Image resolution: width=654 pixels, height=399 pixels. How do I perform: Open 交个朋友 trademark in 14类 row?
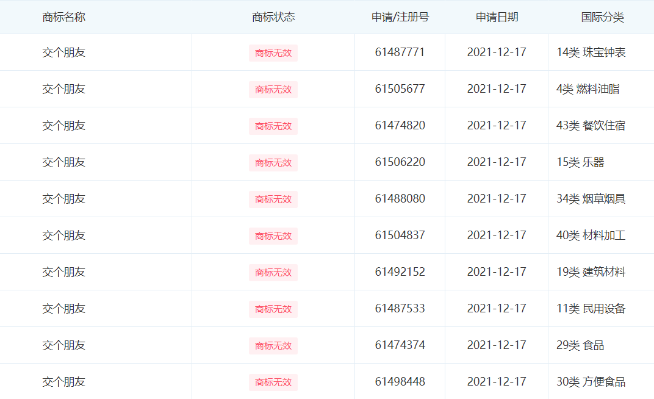(64, 52)
